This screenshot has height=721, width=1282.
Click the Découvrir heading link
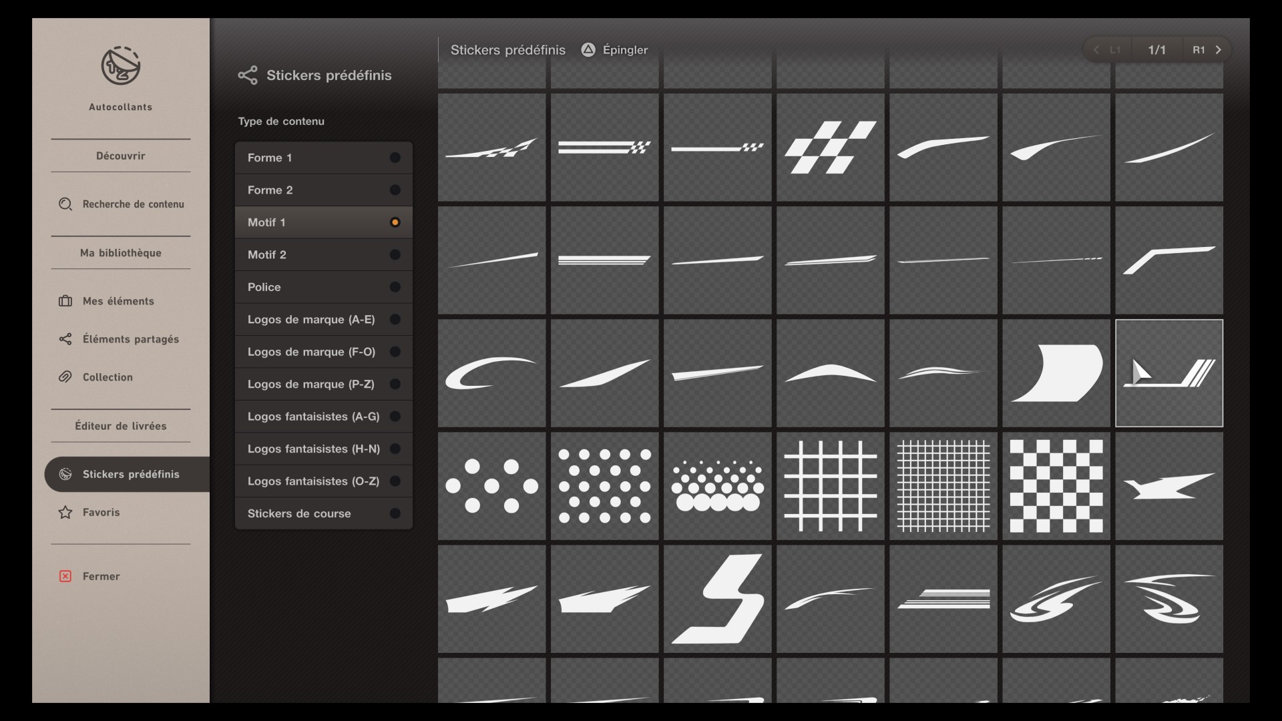[121, 156]
